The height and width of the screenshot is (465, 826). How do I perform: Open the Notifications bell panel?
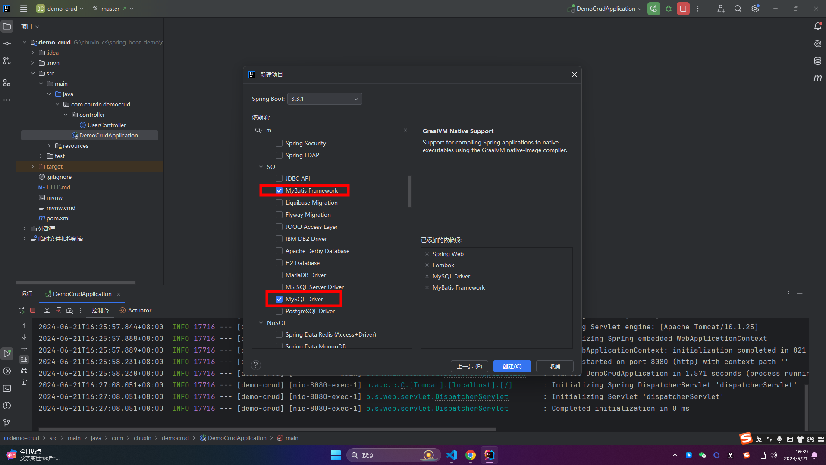(818, 26)
